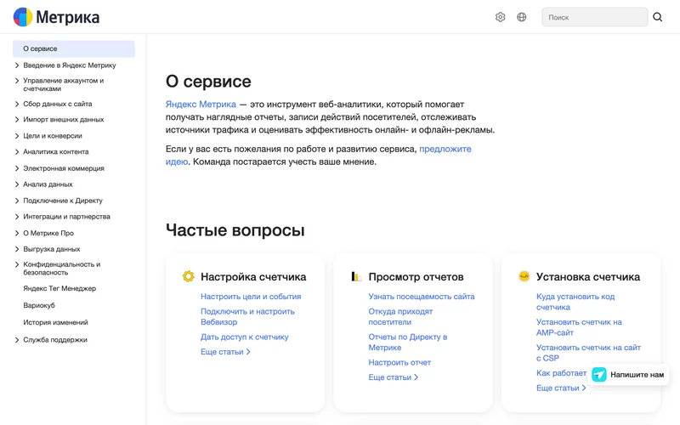This screenshot has width=680, height=425.
Task: Open Настроить отчет link
Action: click(399, 363)
